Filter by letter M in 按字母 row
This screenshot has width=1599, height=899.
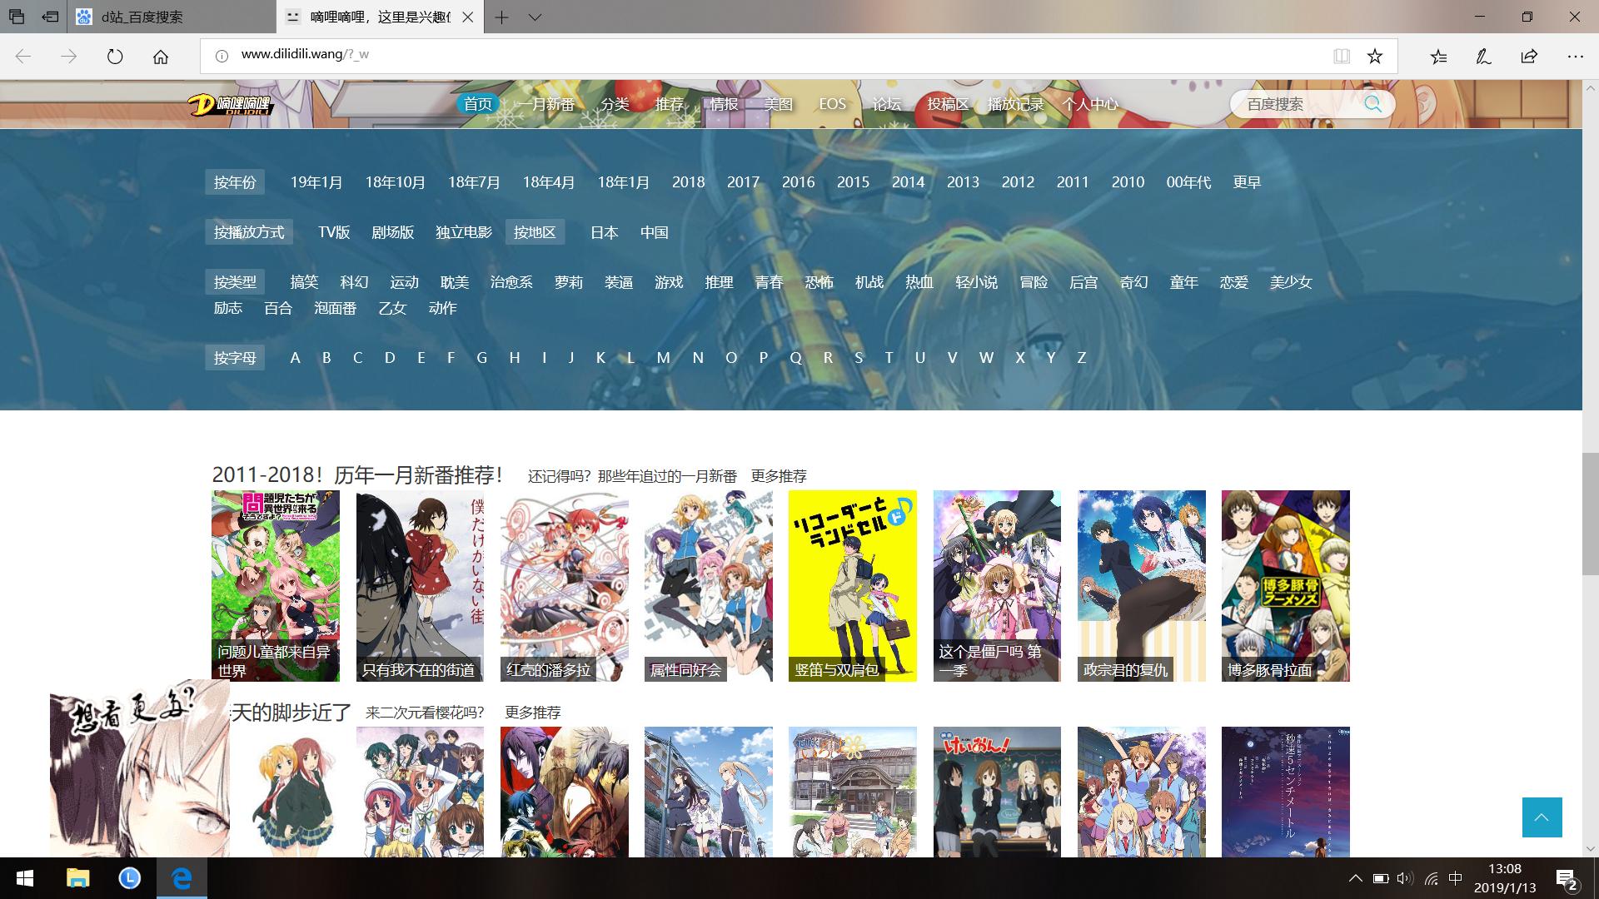[x=663, y=358]
